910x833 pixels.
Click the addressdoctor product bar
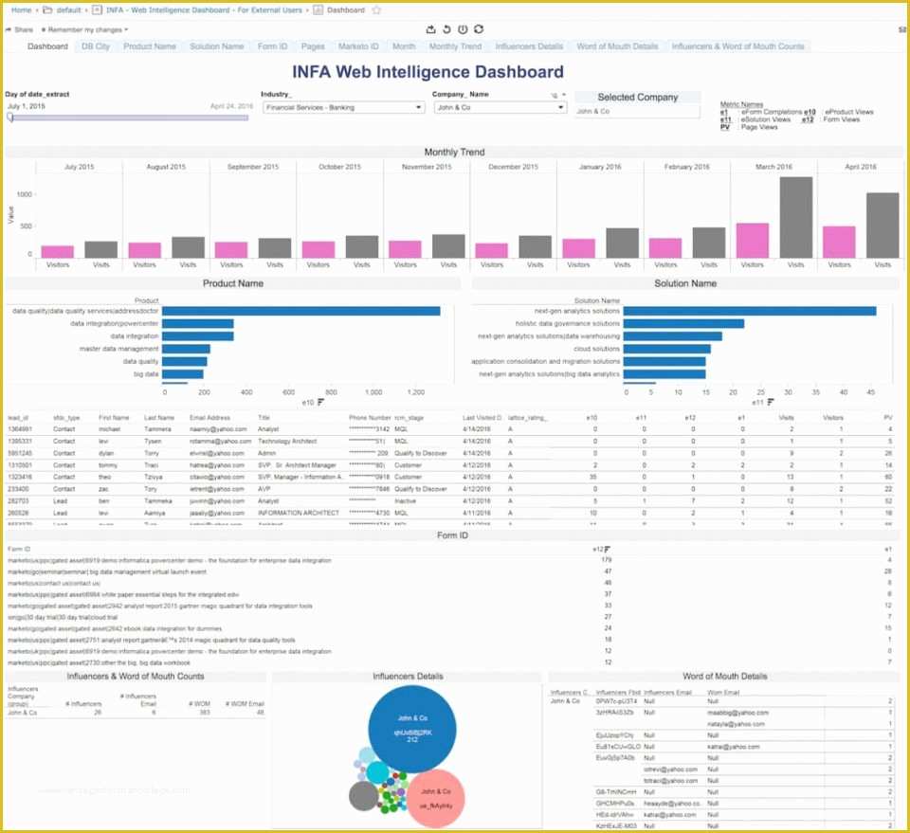(x=300, y=311)
